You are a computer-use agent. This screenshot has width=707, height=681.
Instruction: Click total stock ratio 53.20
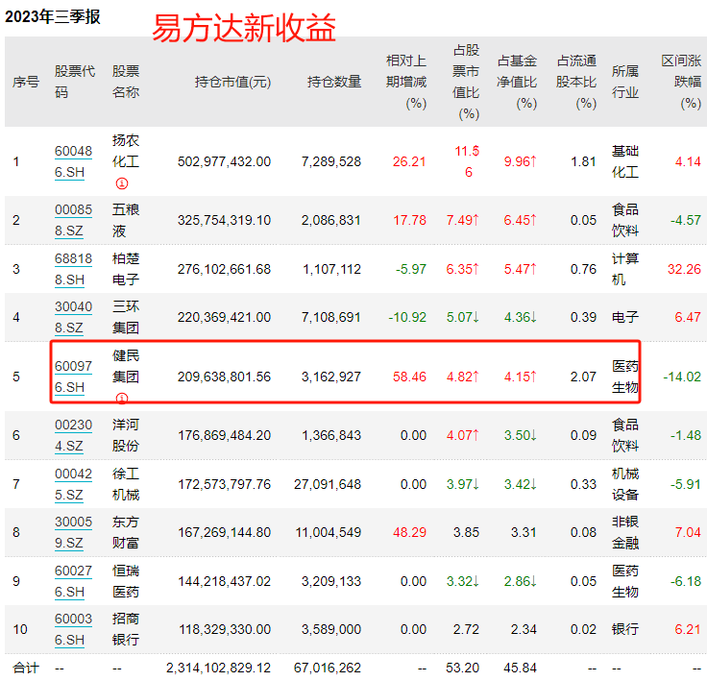(463, 668)
